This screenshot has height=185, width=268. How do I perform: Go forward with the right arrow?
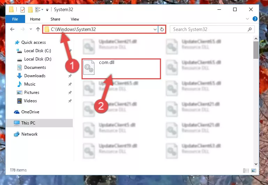[x=23, y=29]
